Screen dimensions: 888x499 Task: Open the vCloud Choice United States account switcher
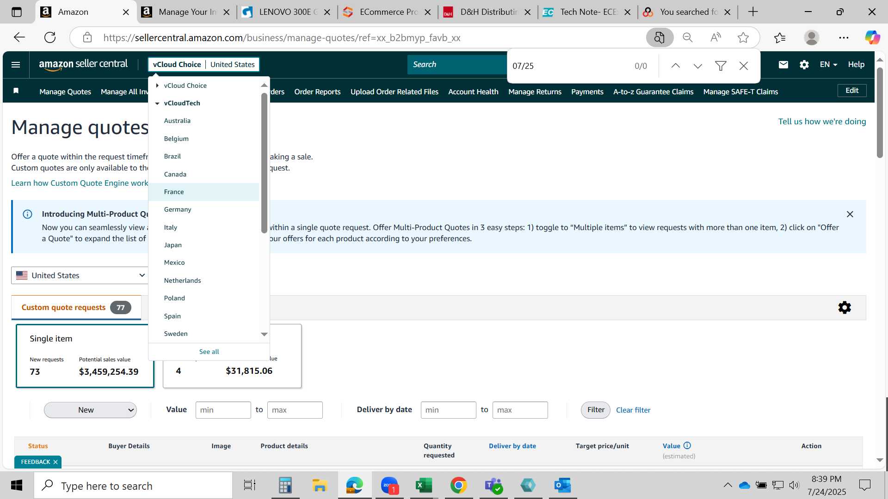(203, 65)
